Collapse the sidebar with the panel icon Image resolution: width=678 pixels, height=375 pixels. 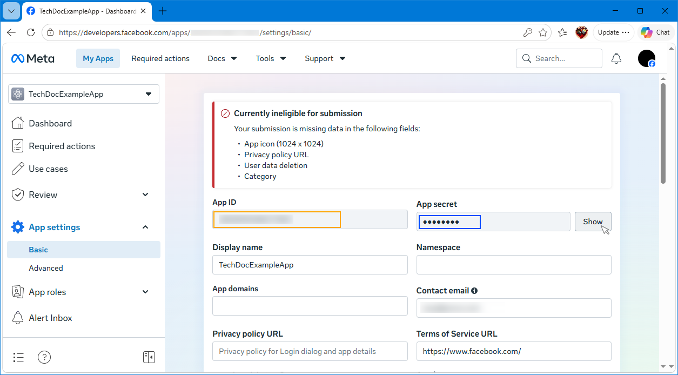149,357
